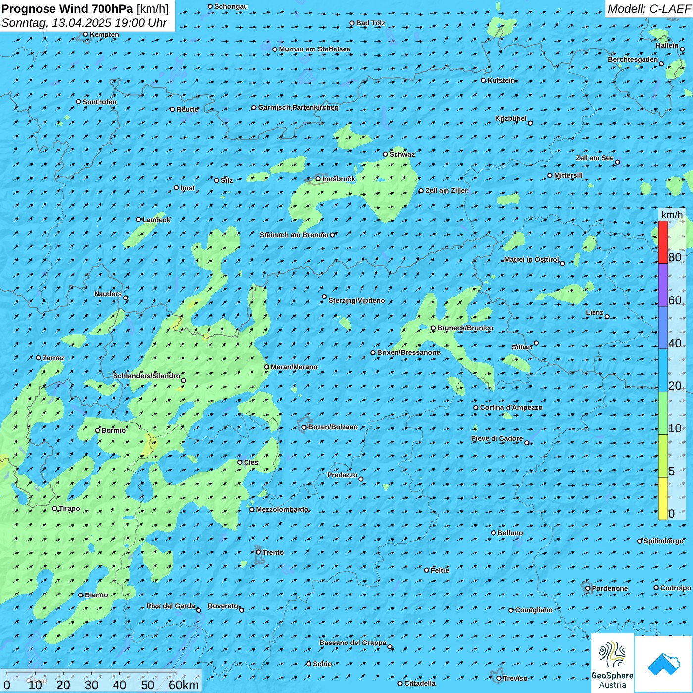
Task: Click the Zell am See label
Action: (594, 158)
